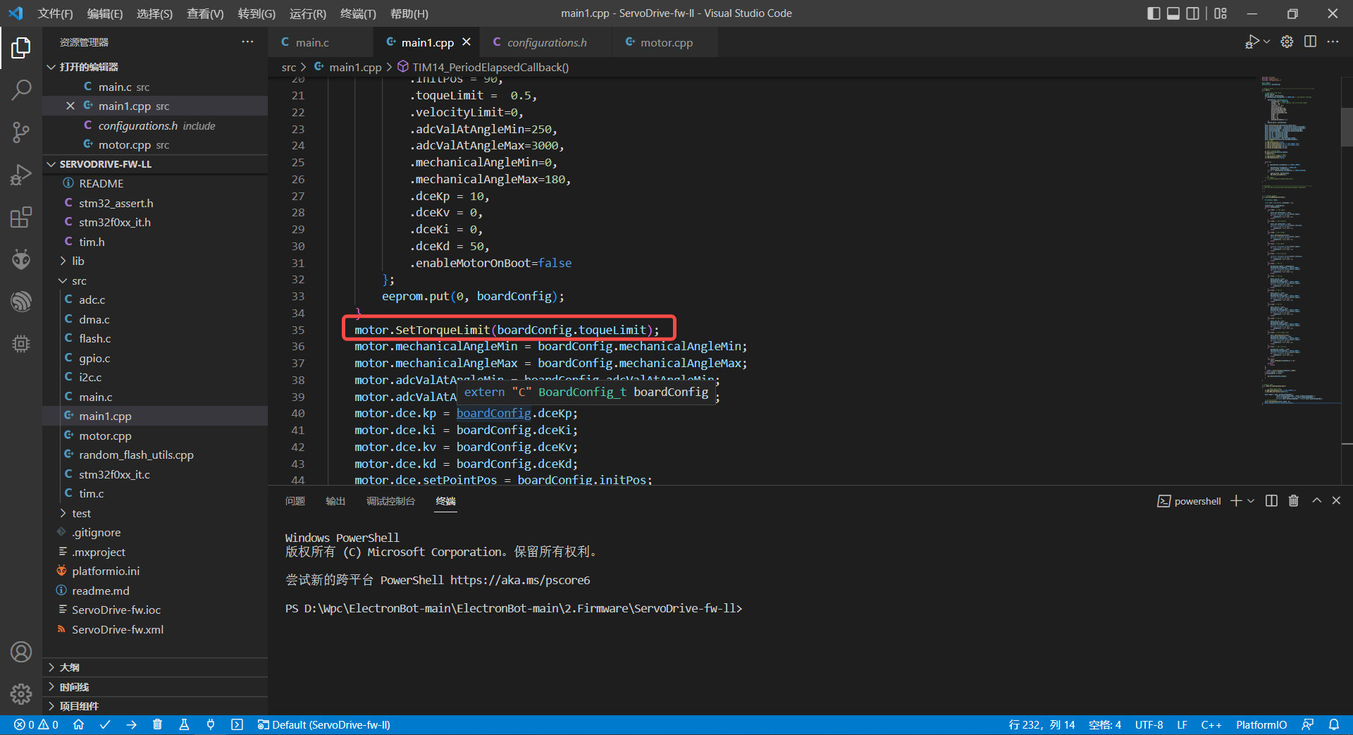Click PlatformIO Build checkmark in status bar

point(105,724)
